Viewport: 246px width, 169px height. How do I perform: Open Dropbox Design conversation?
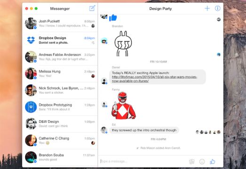click(60, 40)
